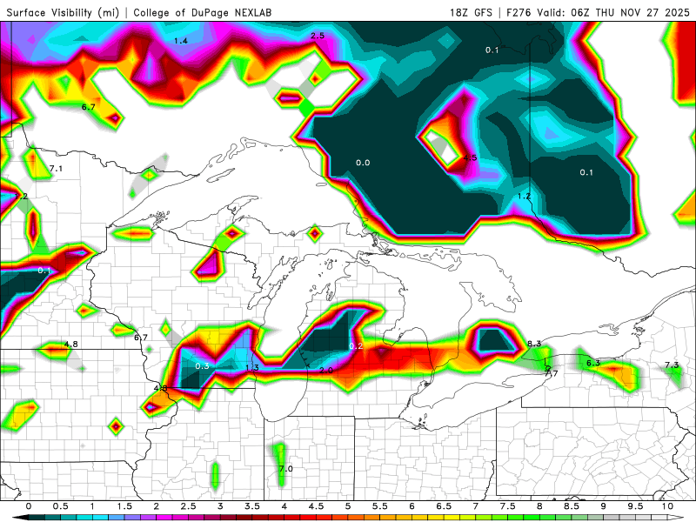Click the color bar label '4'

point(284,506)
